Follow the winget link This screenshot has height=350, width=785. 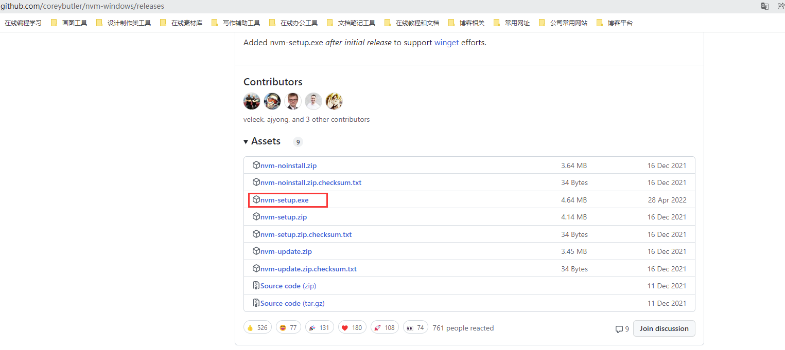coord(446,43)
